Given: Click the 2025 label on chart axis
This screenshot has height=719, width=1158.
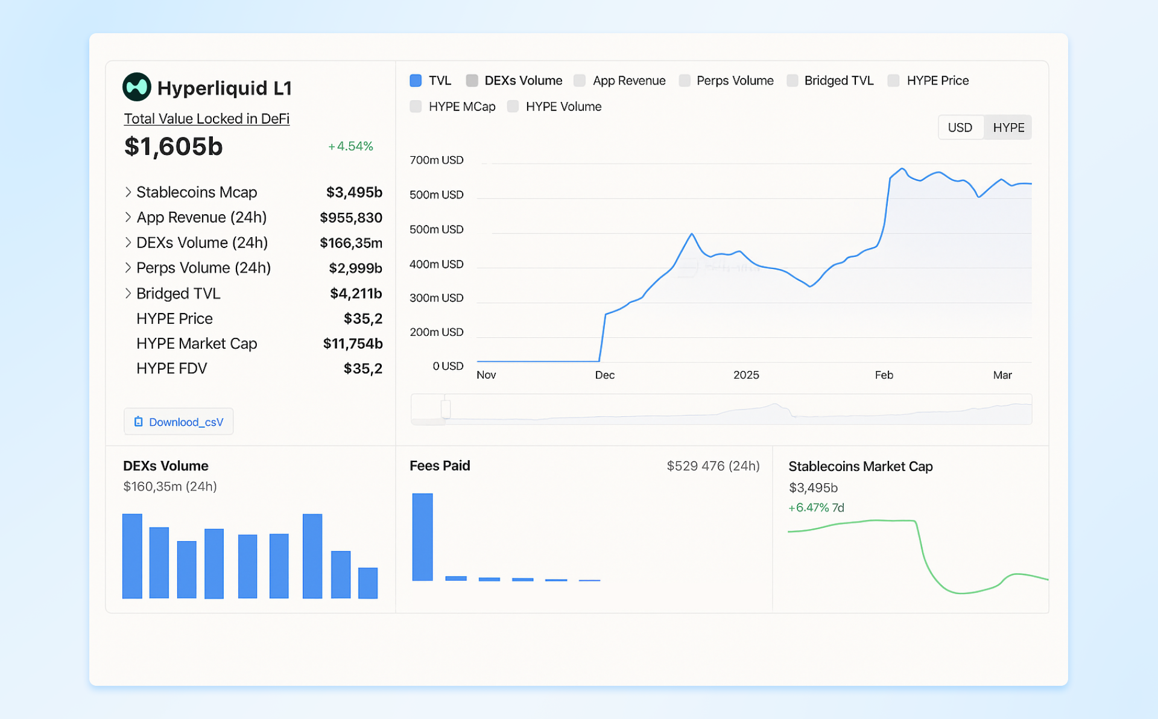Looking at the screenshot, I should (x=746, y=375).
